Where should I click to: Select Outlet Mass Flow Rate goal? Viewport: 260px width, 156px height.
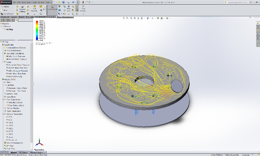pos(18,68)
